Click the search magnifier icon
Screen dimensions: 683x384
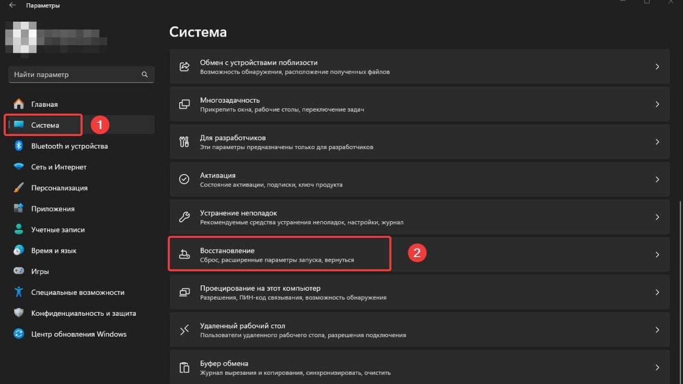click(145, 75)
